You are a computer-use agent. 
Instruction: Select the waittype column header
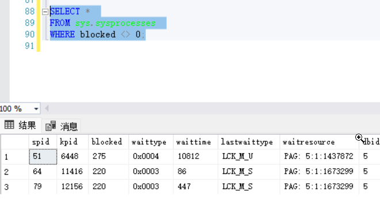tap(151, 142)
